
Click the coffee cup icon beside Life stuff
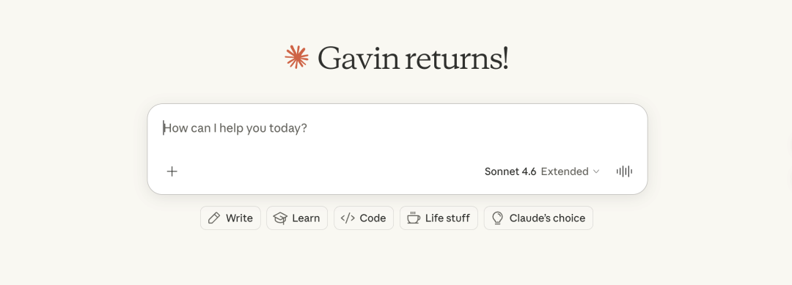[x=413, y=218]
